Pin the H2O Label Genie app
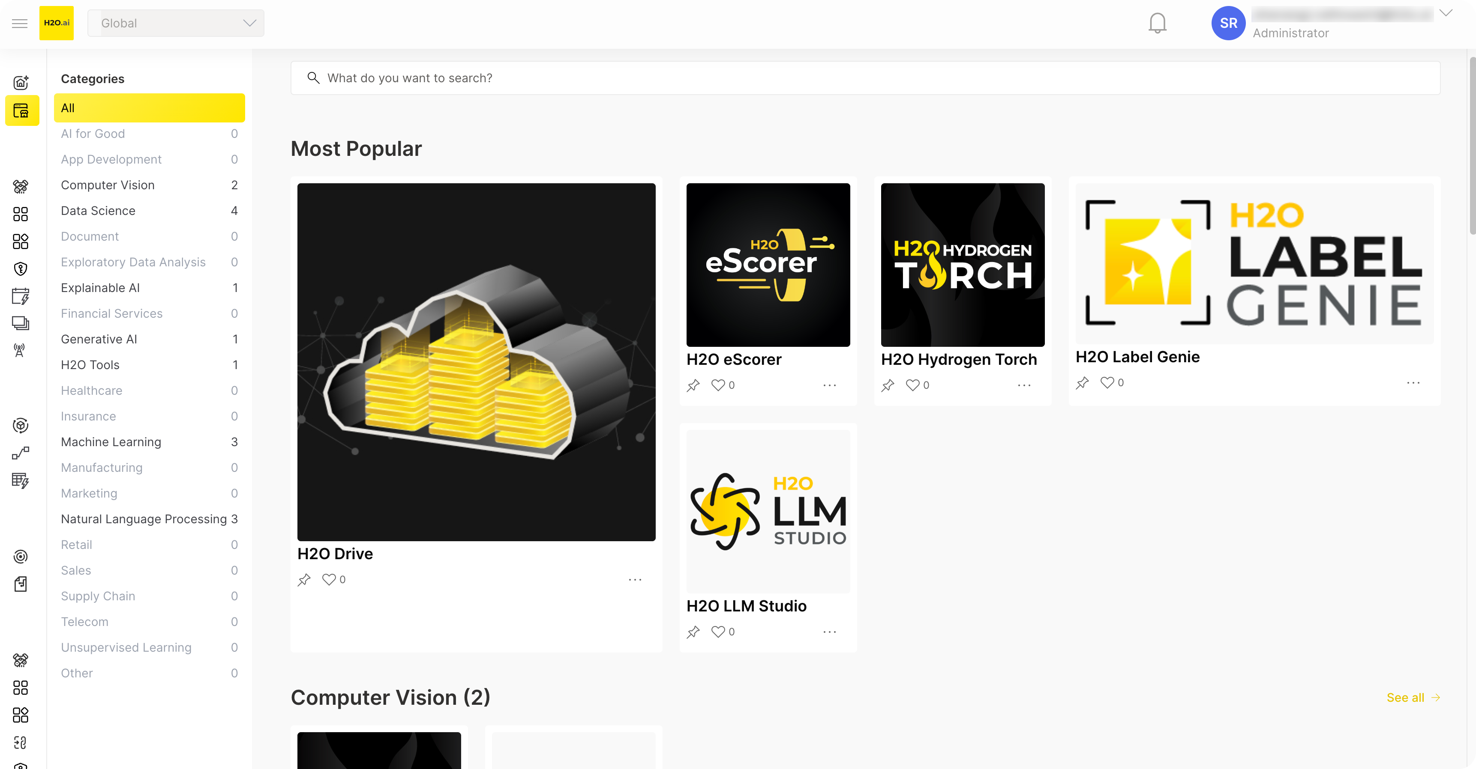This screenshot has width=1476, height=769. (x=1083, y=382)
